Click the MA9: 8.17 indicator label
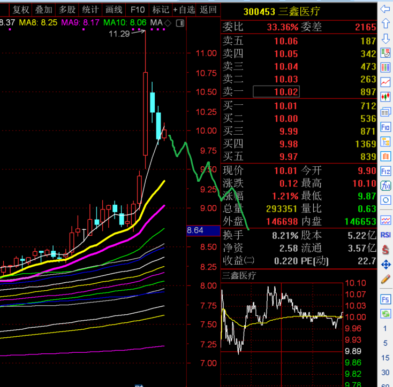This screenshot has width=393, height=387. click(x=80, y=22)
